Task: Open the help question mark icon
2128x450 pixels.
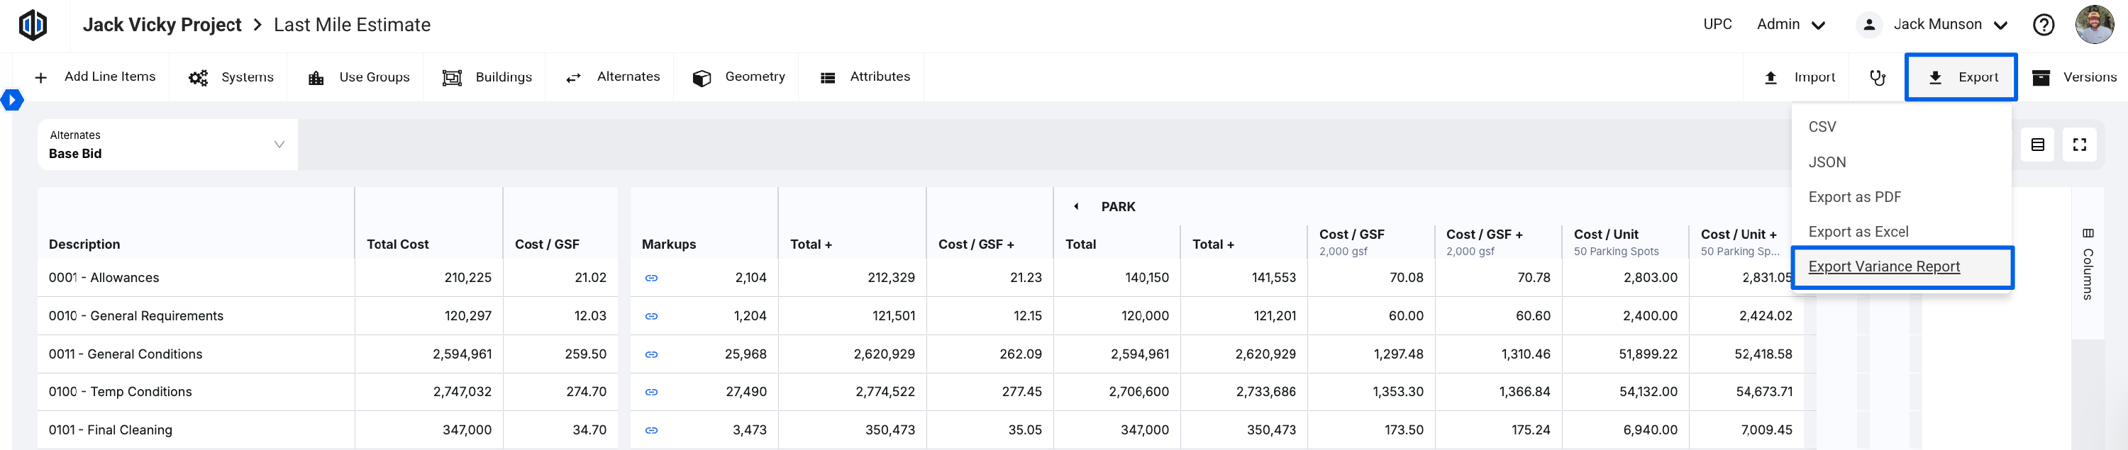Action: (x=2043, y=25)
